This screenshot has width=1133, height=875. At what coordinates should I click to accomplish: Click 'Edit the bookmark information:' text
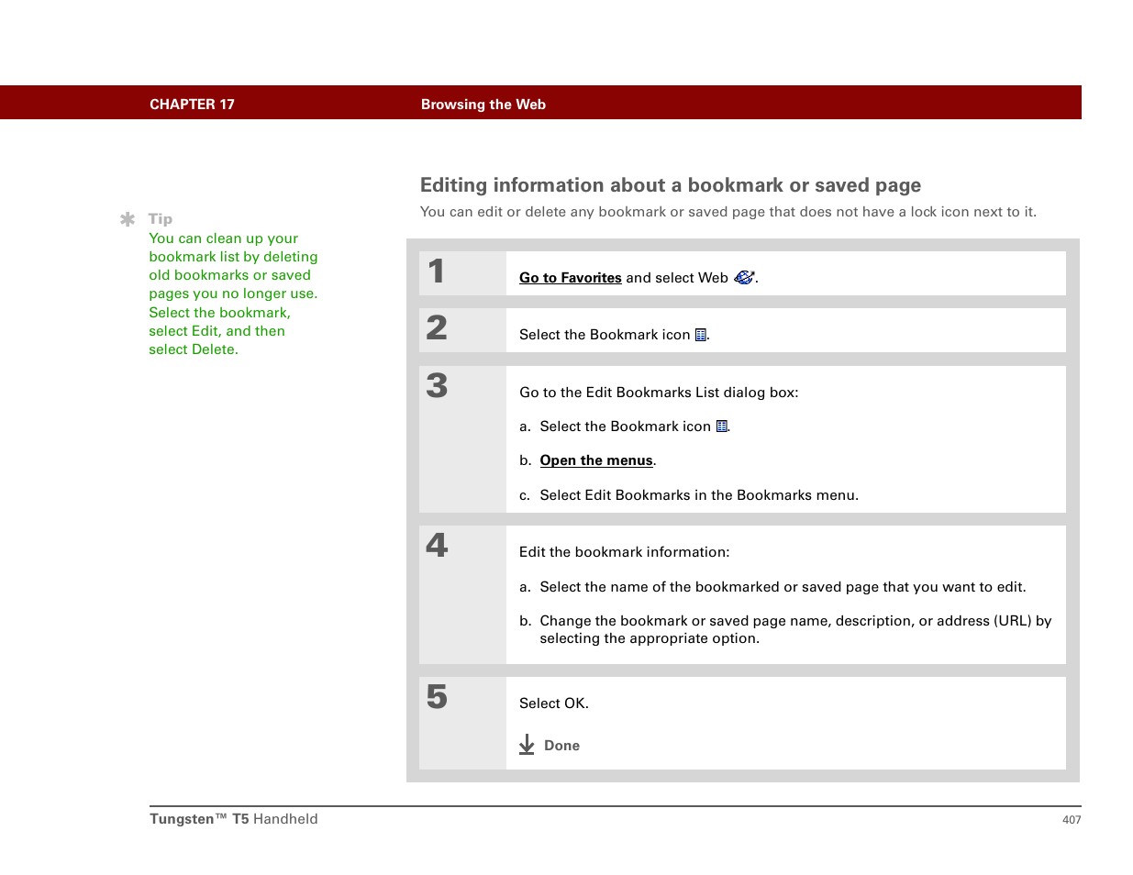[x=625, y=552]
